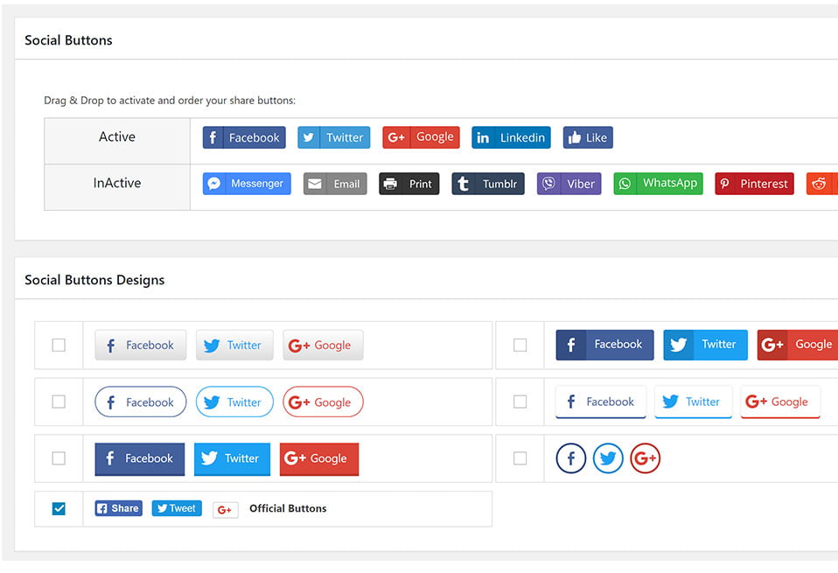Click the dark icon-block Facebook preview
The image size is (838, 573).
pyautogui.click(x=604, y=345)
